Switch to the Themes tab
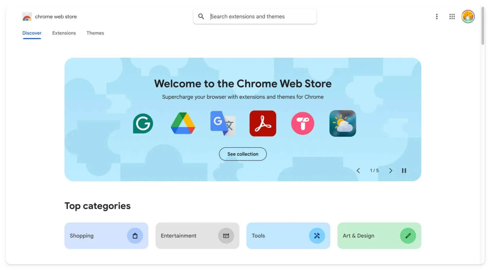This screenshot has width=491, height=270. tap(95, 33)
